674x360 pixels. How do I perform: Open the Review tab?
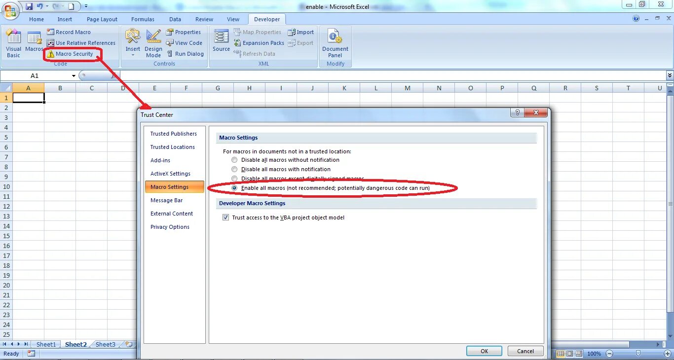[204, 19]
